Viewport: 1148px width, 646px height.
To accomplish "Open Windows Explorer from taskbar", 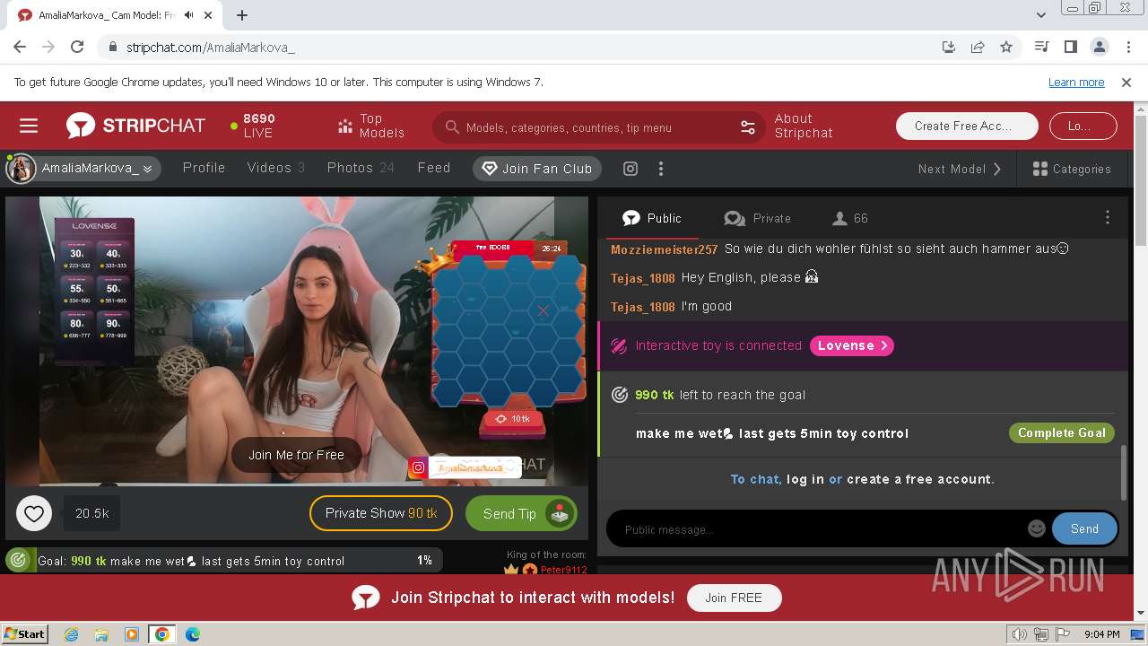I will (101, 634).
